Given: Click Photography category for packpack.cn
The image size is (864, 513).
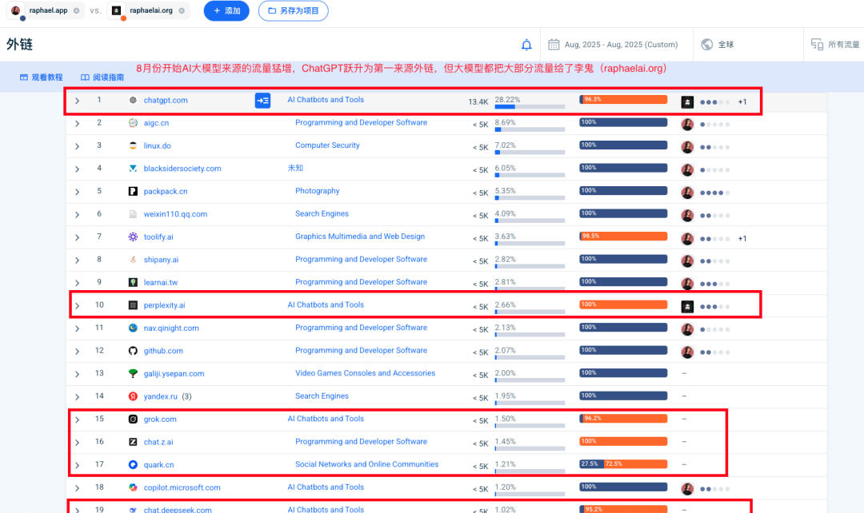Looking at the screenshot, I should coord(318,191).
